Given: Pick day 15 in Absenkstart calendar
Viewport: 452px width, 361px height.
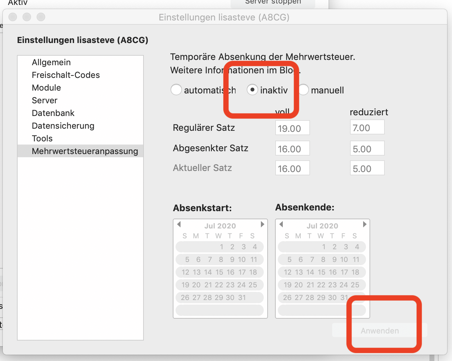Looking at the screenshot, I should 219,272.
